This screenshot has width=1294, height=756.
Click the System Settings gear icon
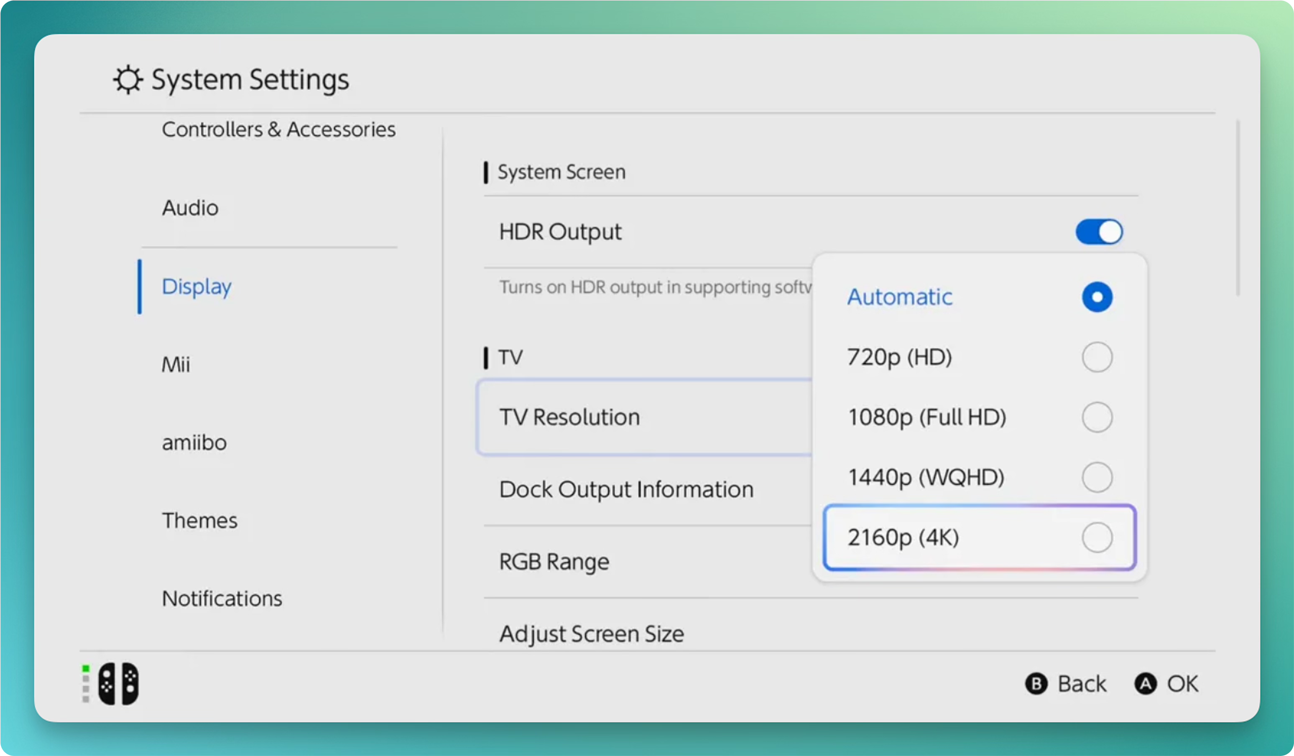128,79
